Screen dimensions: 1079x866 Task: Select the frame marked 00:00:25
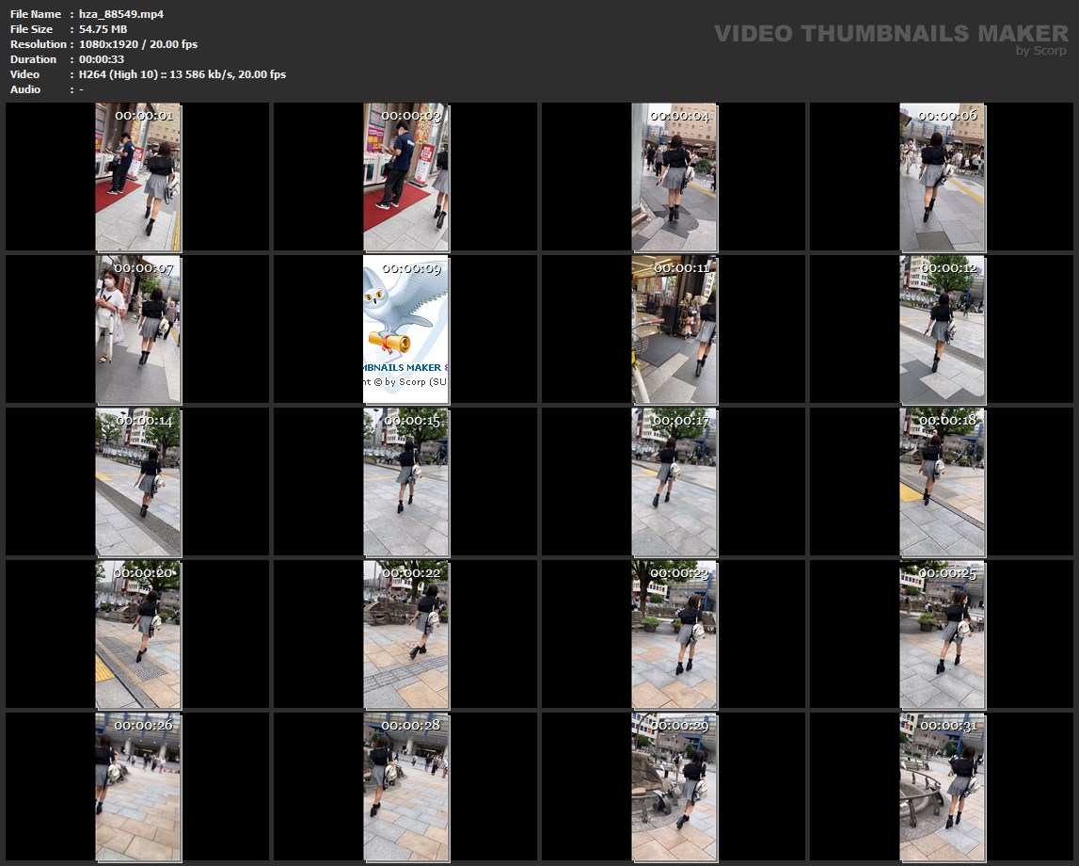[x=942, y=634]
